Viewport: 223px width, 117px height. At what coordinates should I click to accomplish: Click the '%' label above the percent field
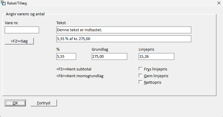point(58,50)
